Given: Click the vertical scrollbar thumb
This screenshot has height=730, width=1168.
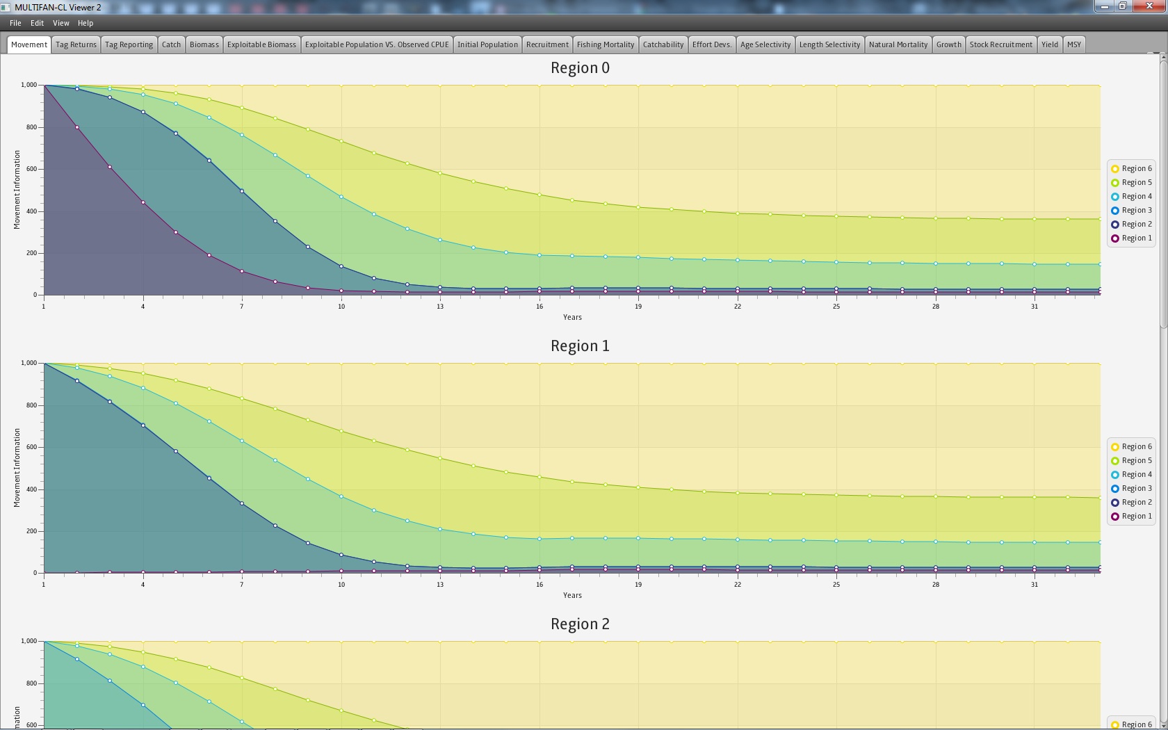Looking at the screenshot, I should (1163, 195).
